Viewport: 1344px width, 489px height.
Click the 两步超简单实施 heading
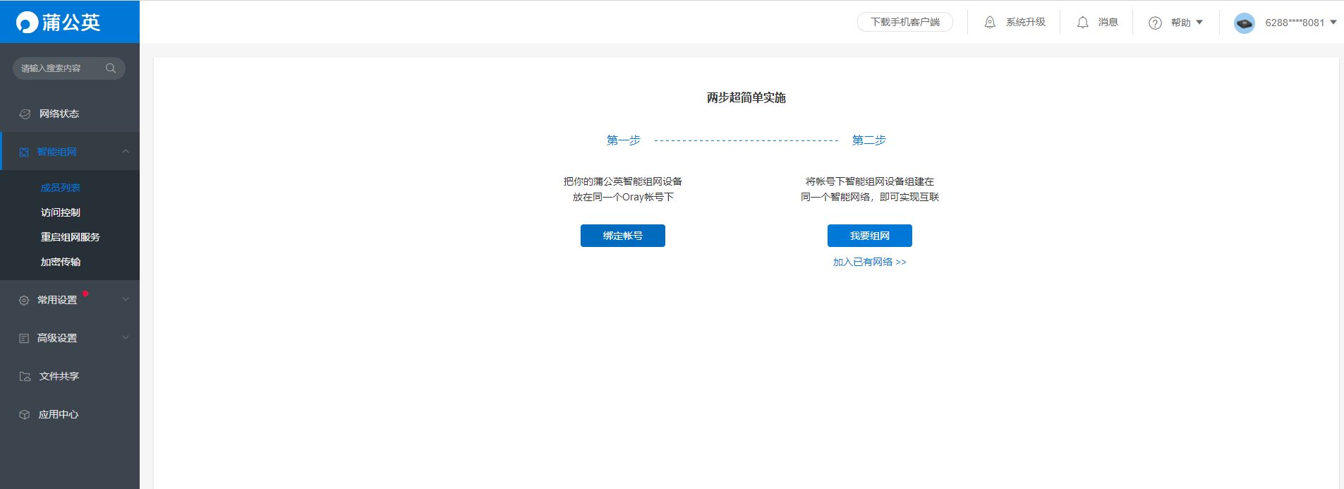pos(746,98)
